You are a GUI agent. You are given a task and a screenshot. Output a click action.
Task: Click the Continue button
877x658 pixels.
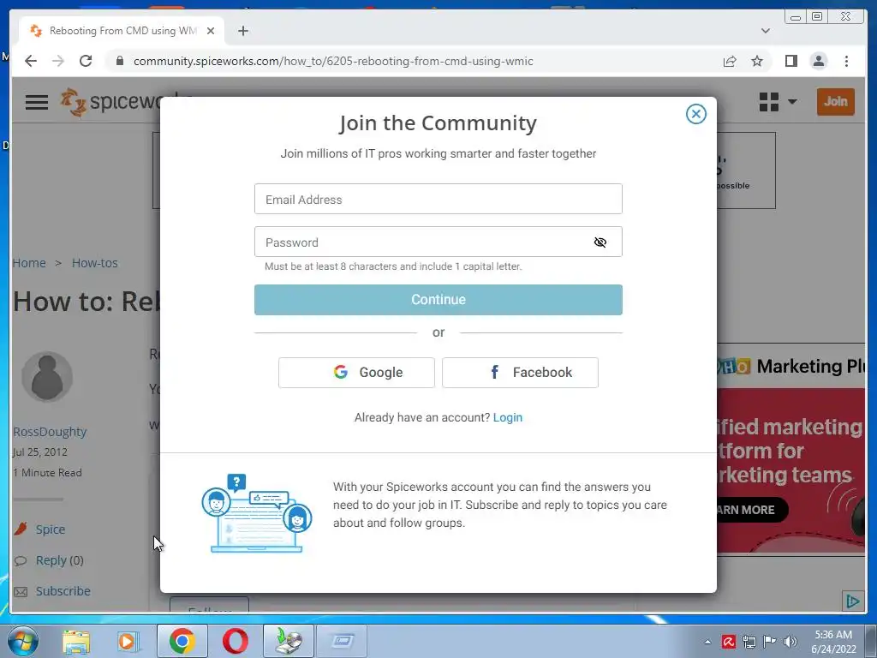(438, 300)
